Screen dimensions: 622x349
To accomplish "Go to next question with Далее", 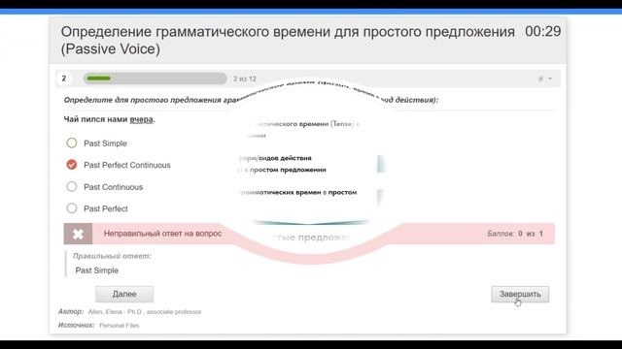I will 124,294.
